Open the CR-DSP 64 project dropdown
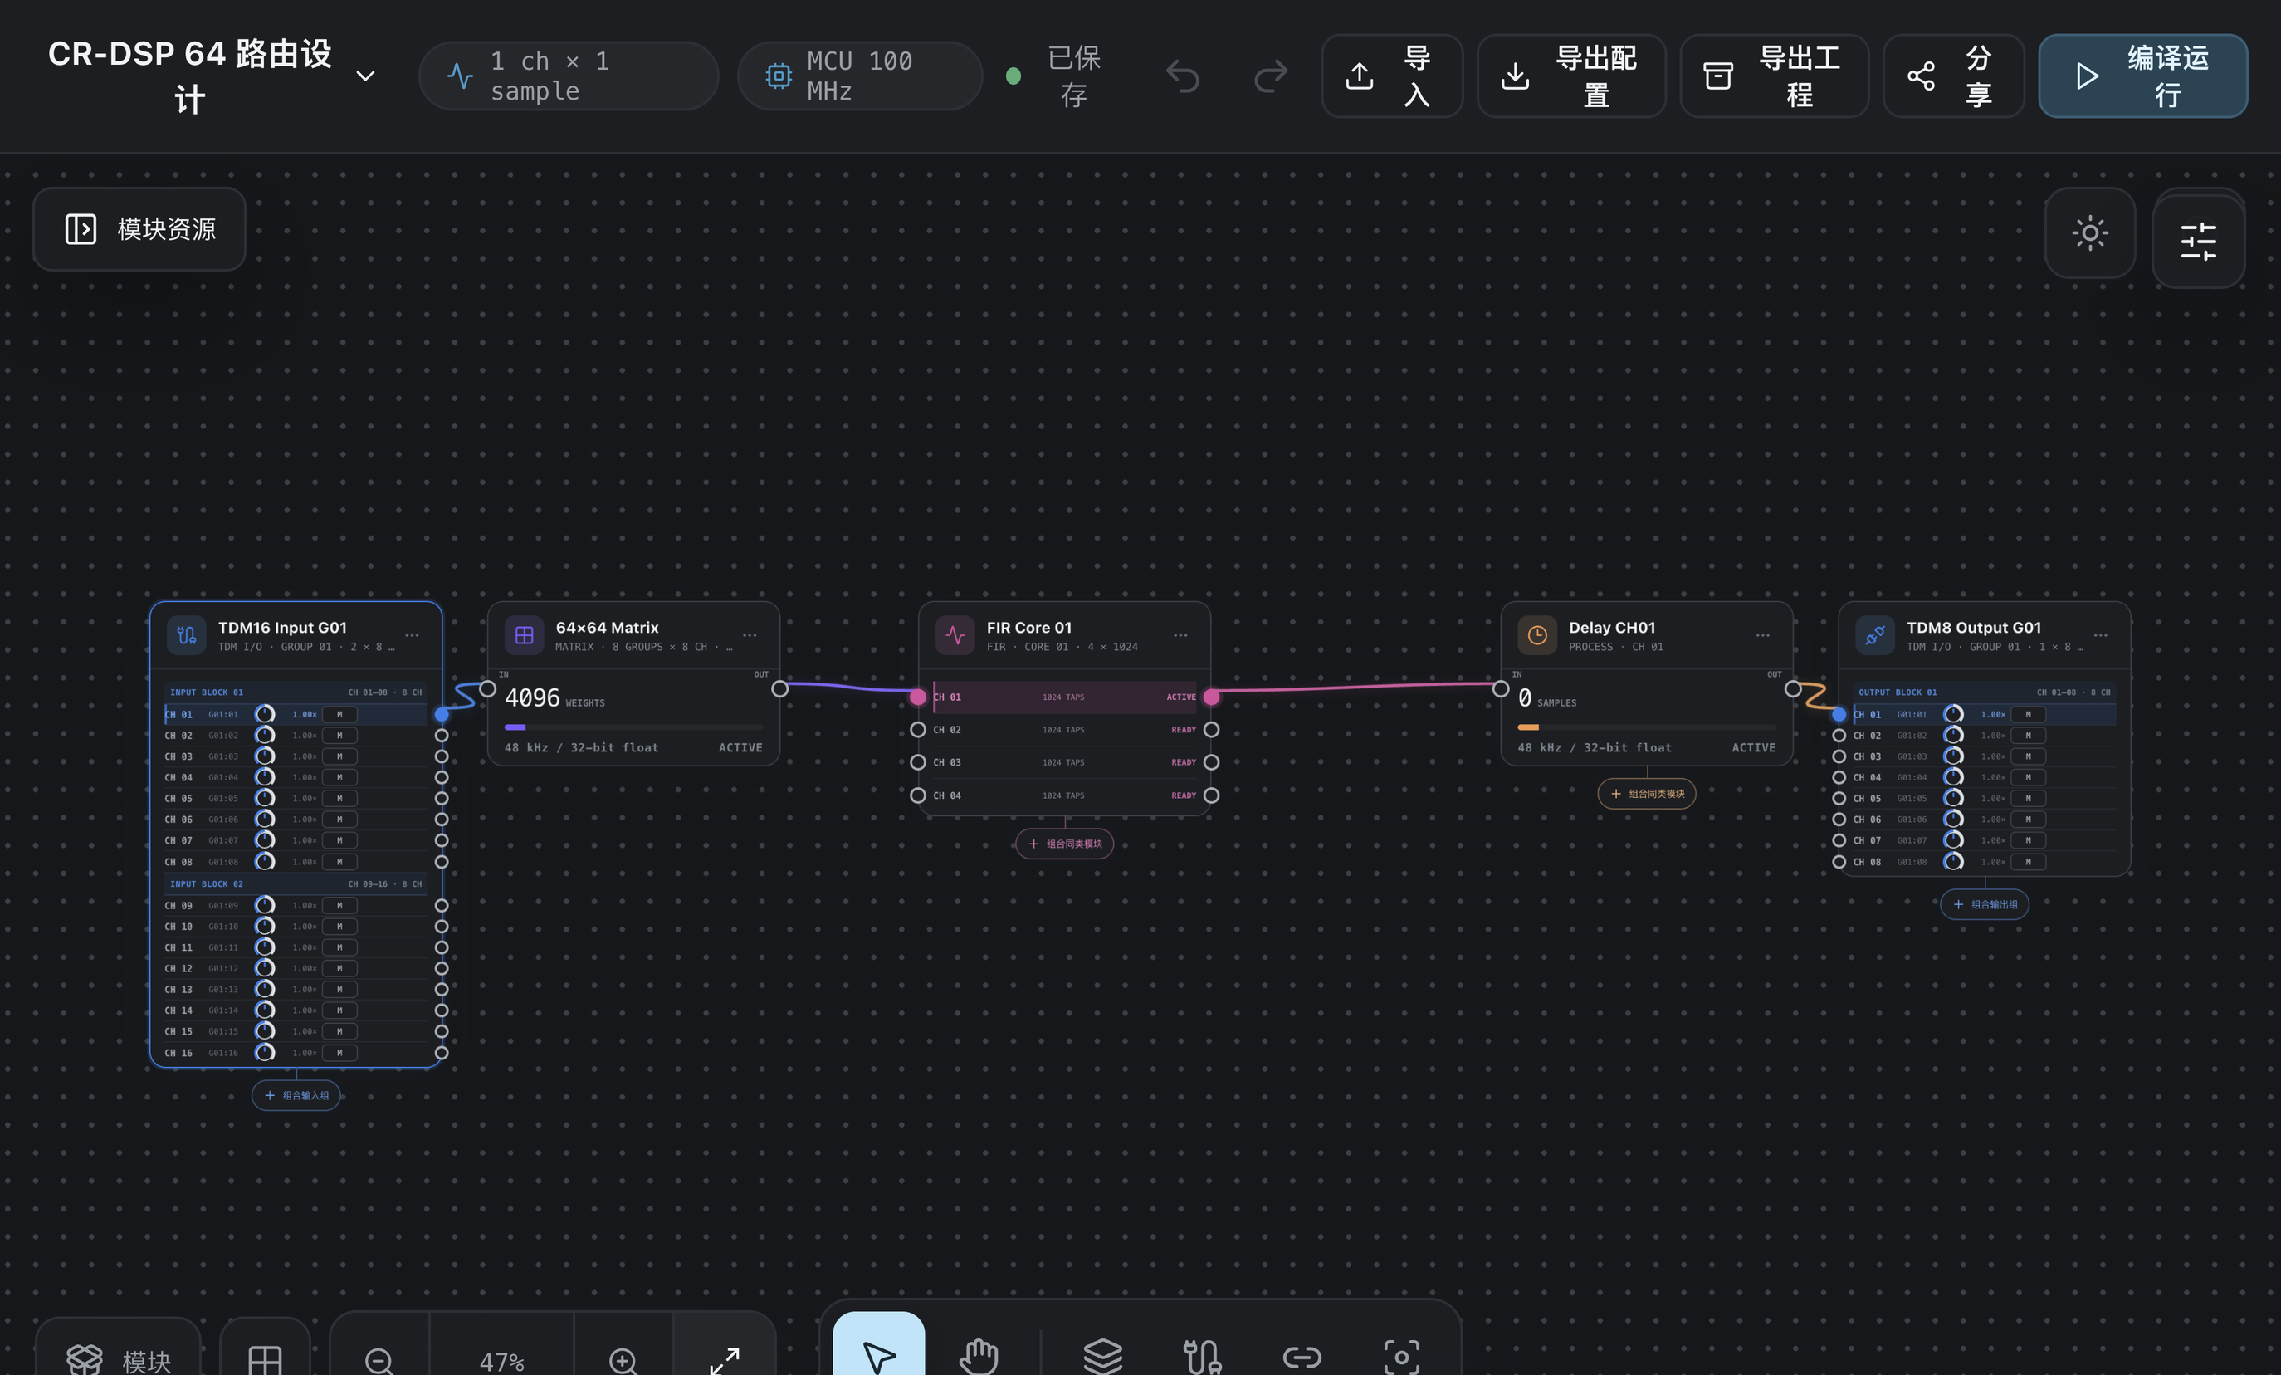This screenshot has height=1375, width=2281. (366, 76)
